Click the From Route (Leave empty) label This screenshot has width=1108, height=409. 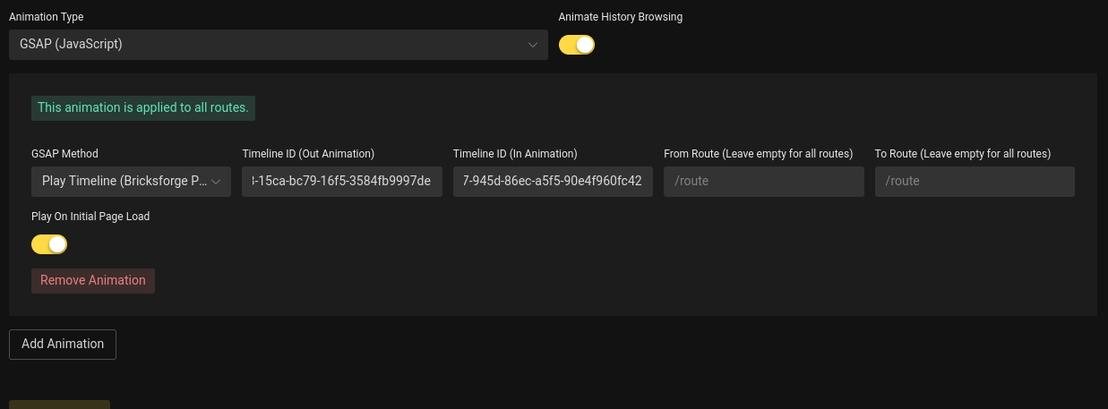759,154
